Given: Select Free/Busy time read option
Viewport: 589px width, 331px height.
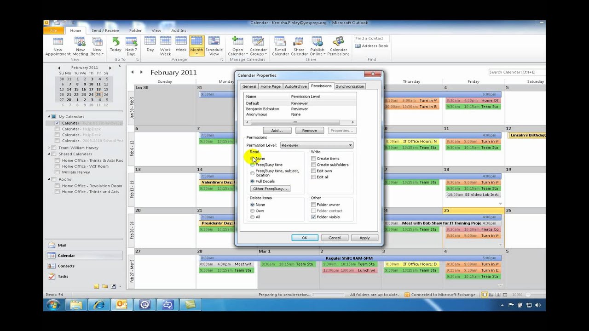Looking at the screenshot, I should [x=252, y=165].
